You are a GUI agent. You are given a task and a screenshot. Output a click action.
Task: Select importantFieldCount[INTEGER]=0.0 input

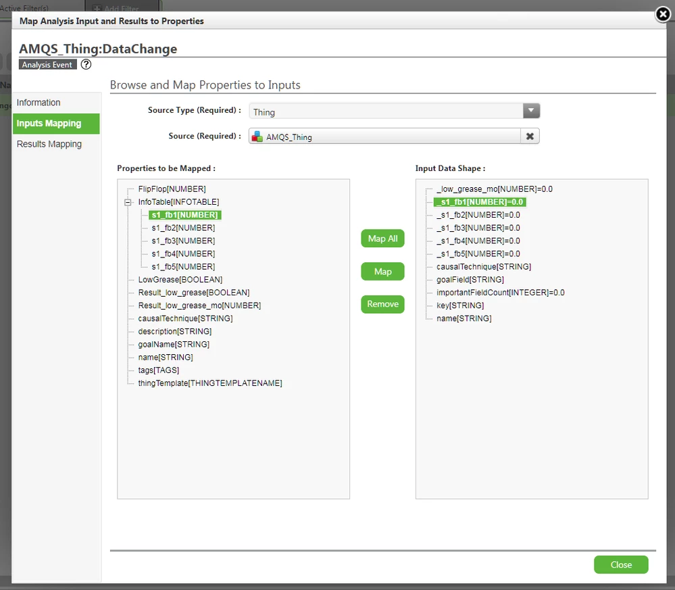[500, 293]
